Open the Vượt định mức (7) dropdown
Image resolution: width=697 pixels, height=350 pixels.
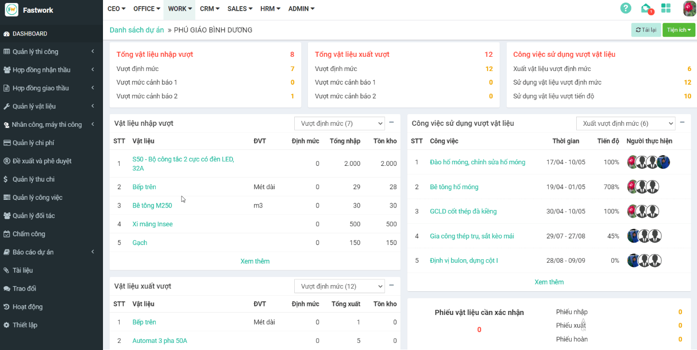(339, 123)
